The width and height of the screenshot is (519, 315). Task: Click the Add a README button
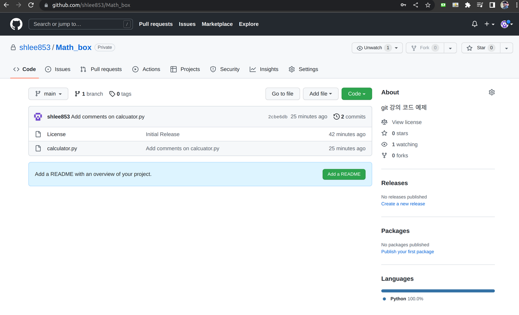point(344,174)
